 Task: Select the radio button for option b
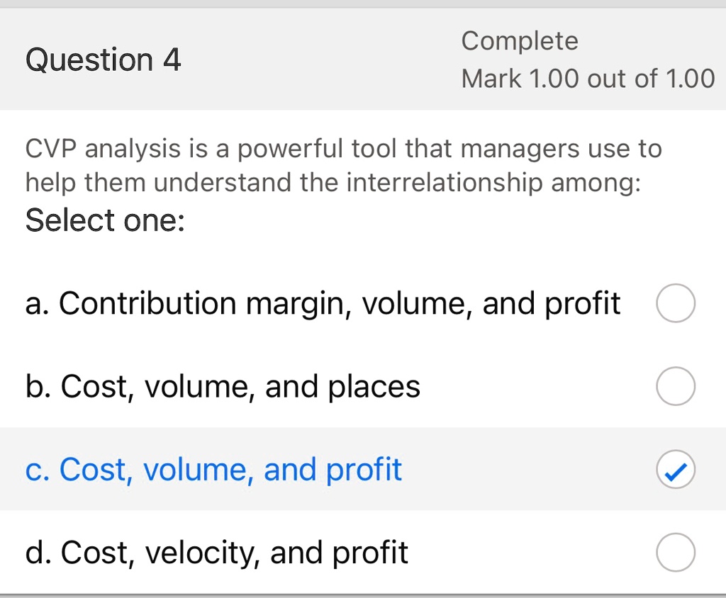(675, 386)
